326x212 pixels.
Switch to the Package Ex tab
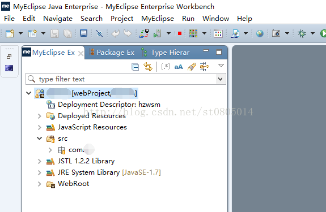(112, 53)
